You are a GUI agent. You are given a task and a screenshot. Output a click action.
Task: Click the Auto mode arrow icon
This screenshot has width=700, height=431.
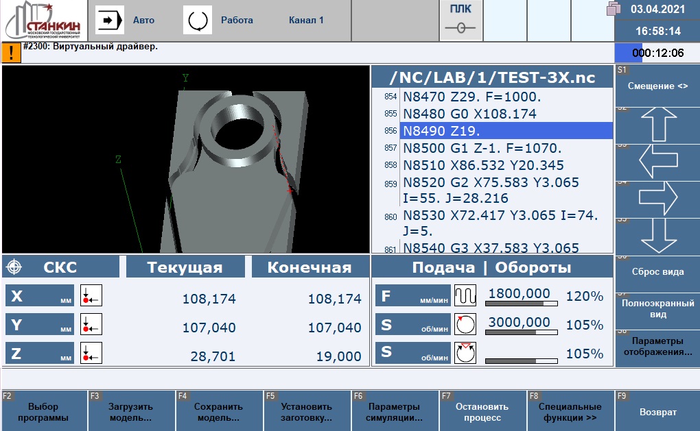pos(108,21)
